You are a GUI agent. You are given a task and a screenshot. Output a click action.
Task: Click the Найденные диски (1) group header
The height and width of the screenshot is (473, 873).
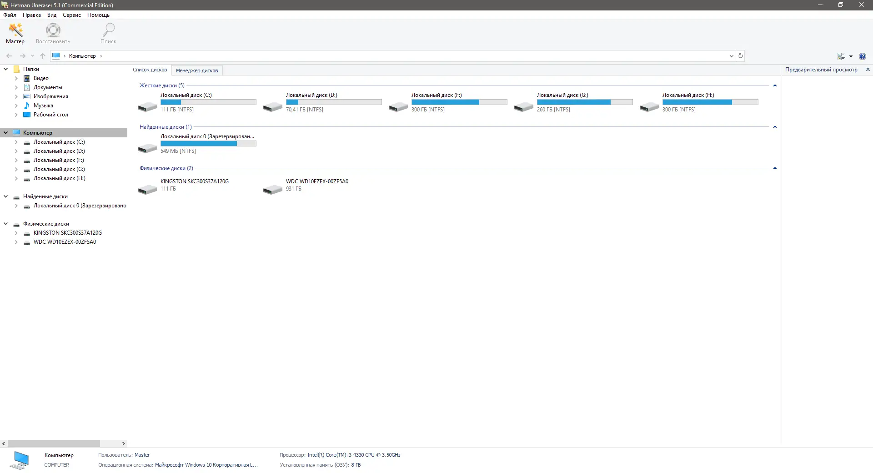tap(166, 127)
